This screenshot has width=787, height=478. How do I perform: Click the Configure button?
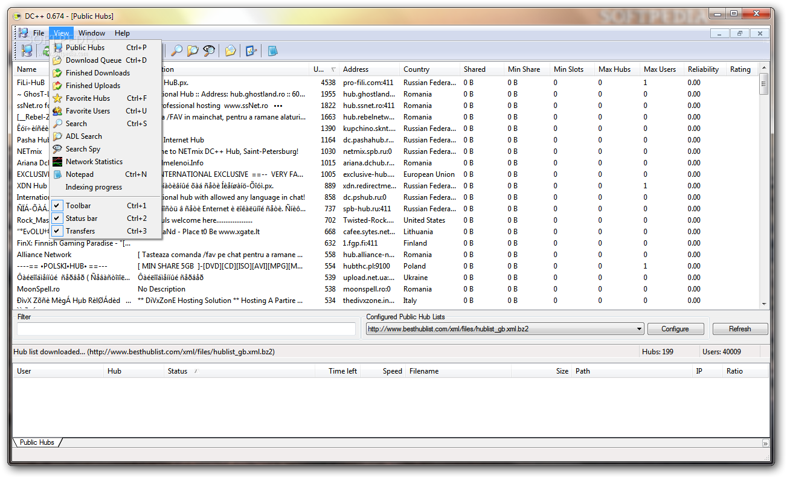(675, 329)
